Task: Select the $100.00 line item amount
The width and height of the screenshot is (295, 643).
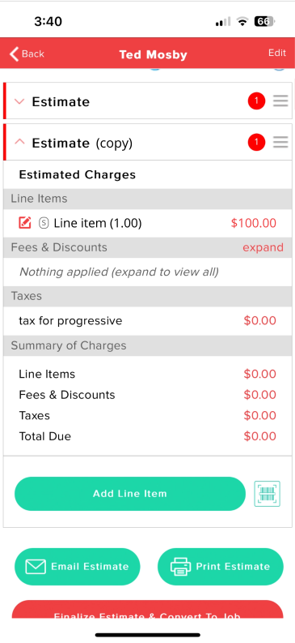Action: 253,223
